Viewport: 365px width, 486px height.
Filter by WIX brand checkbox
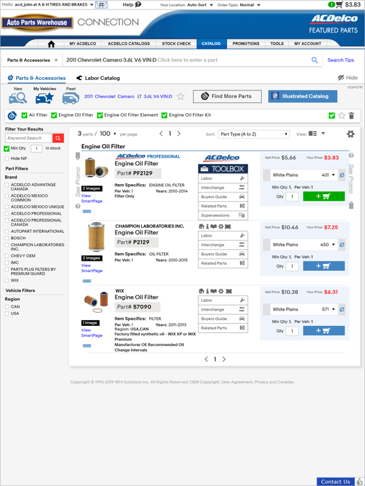pyautogui.click(x=7, y=280)
